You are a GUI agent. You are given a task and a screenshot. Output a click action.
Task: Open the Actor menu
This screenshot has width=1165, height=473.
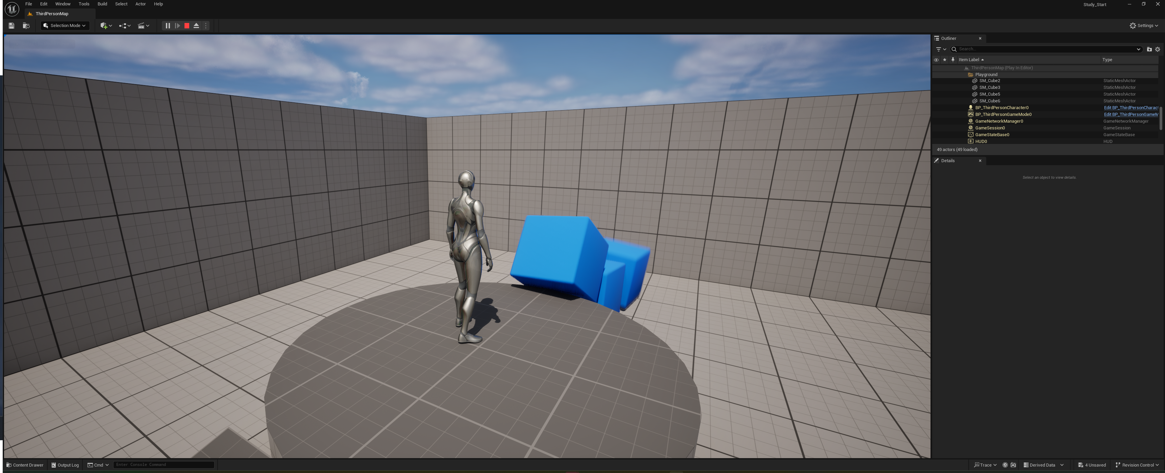[141, 4]
